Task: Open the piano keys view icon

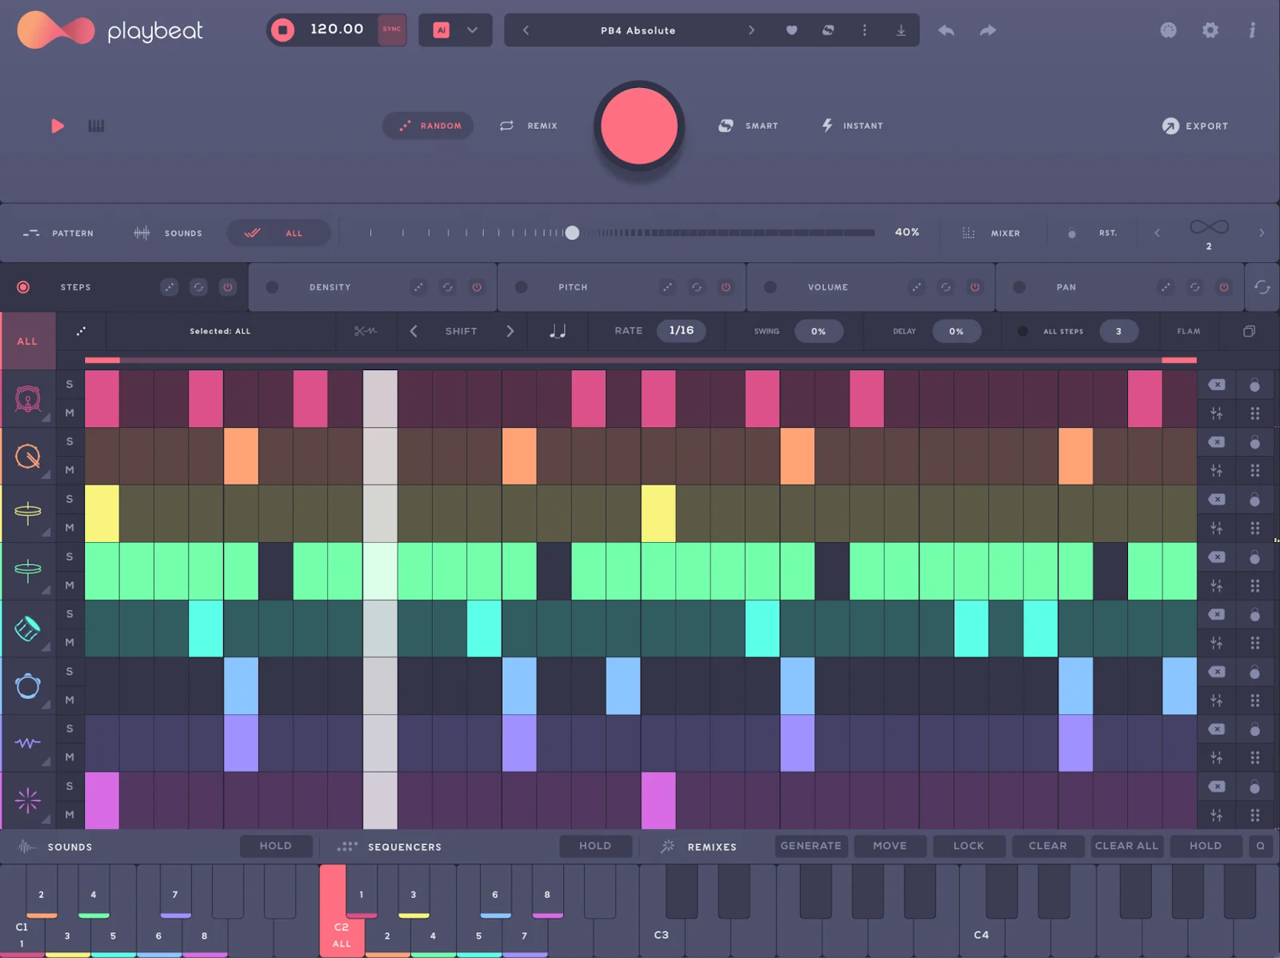Action: point(96,126)
